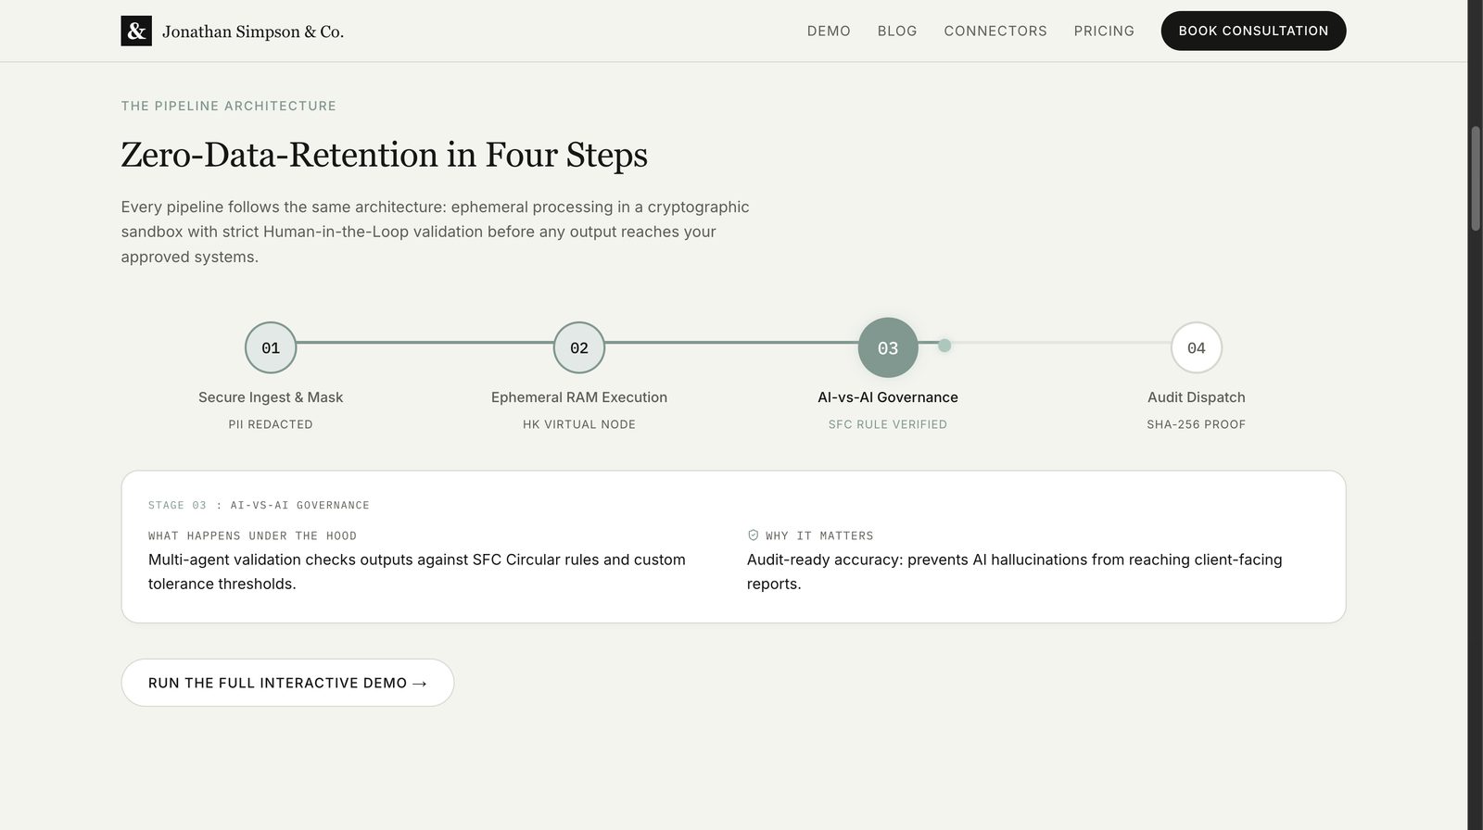Open the DEMO nav item

pos(829,31)
